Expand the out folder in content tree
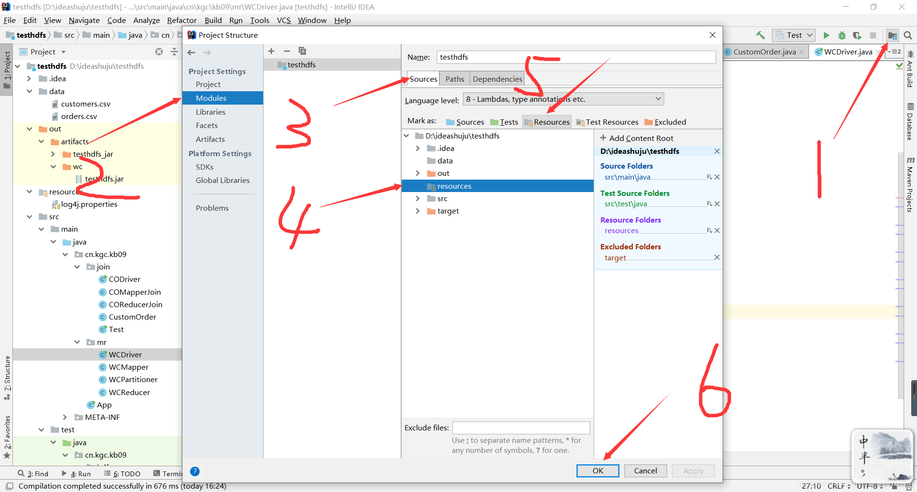This screenshot has height=492, width=917. [x=417, y=173]
